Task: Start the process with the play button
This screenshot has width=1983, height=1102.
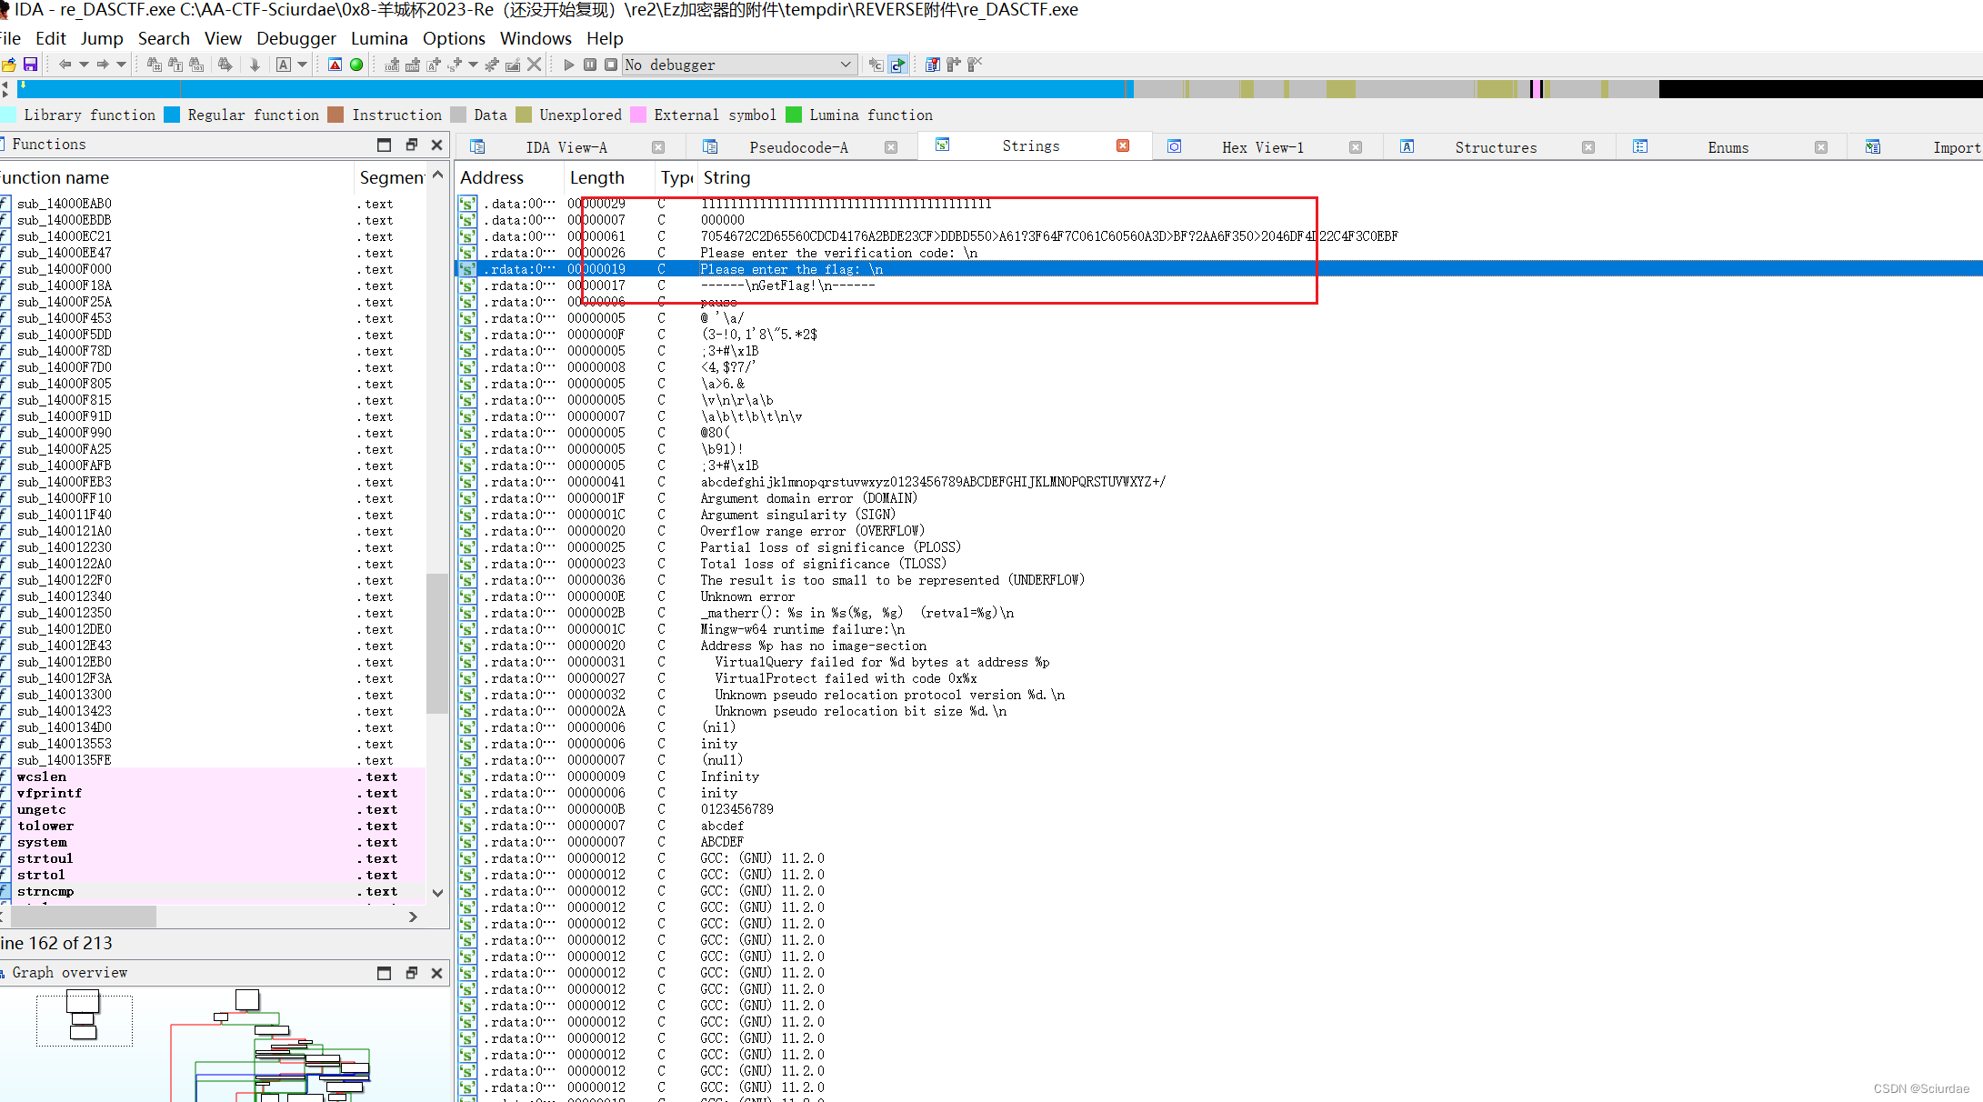Action: click(569, 65)
